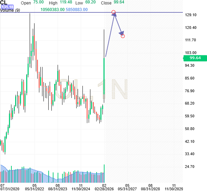Viewport: 207px width, 192px height.
Task: Click the 103.00 price axis label
Action: 191,53
